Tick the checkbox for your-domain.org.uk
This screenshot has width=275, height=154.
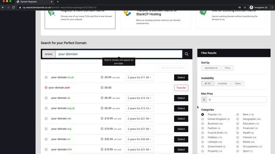coord(46,108)
